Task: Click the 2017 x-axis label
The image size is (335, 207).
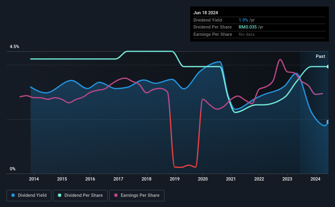Action: click(118, 179)
